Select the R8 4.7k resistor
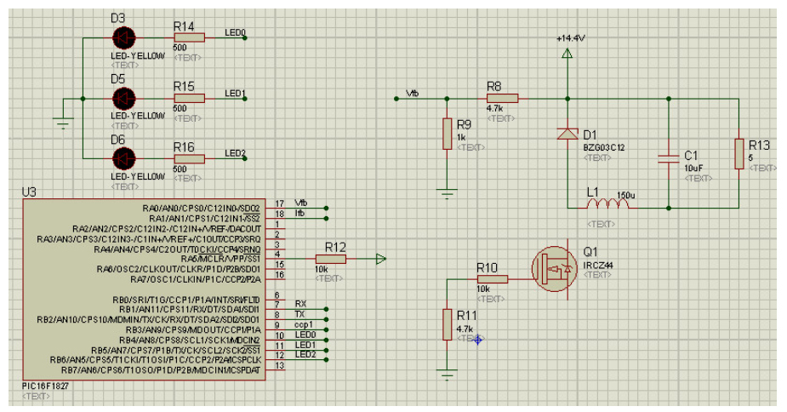This screenshot has width=787, height=412. [x=497, y=98]
